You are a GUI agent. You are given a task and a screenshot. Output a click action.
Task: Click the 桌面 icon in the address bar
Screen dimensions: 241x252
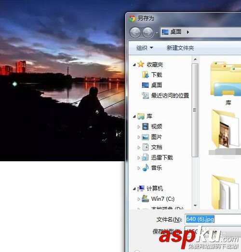165,32
